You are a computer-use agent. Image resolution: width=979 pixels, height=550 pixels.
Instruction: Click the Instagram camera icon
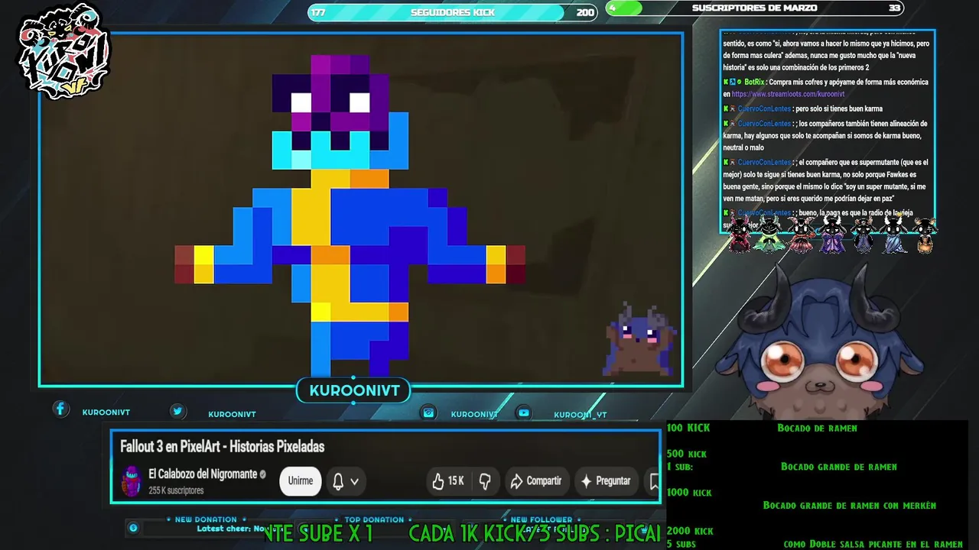pos(428,412)
